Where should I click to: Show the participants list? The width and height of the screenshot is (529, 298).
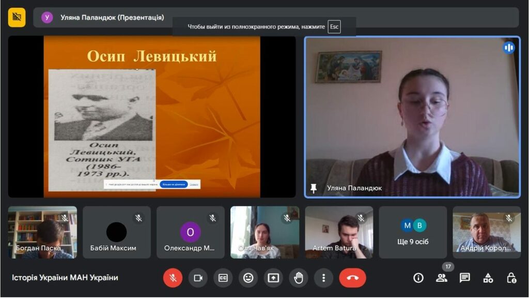(x=442, y=278)
